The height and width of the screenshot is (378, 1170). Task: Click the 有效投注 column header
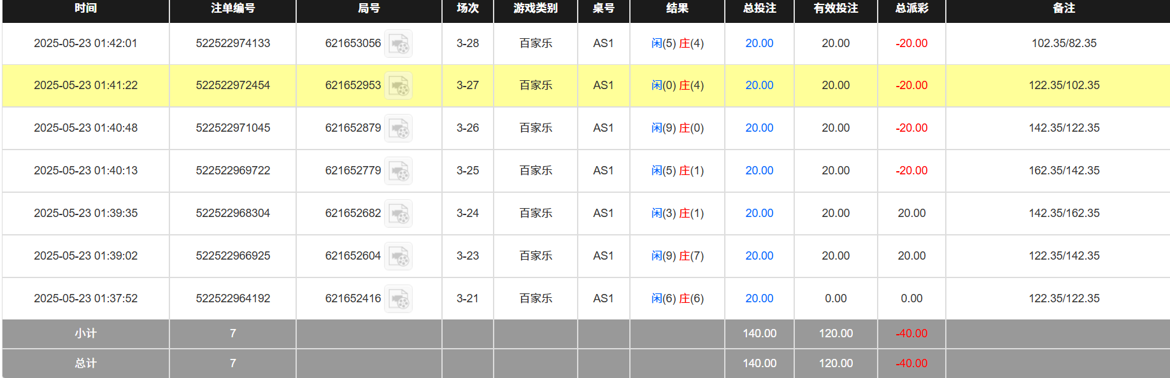pyautogui.click(x=836, y=8)
